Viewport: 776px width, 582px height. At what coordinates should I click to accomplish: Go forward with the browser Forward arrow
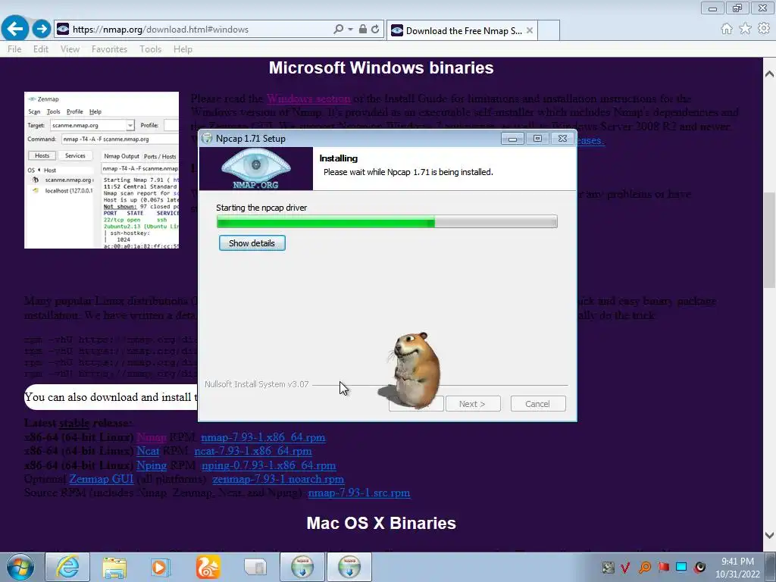pos(42,29)
